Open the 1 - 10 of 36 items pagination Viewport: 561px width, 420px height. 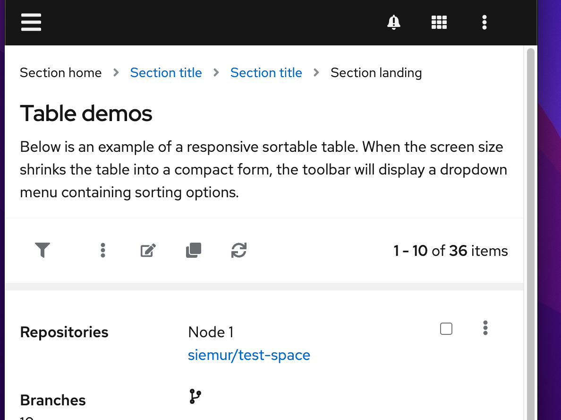pyautogui.click(x=450, y=251)
